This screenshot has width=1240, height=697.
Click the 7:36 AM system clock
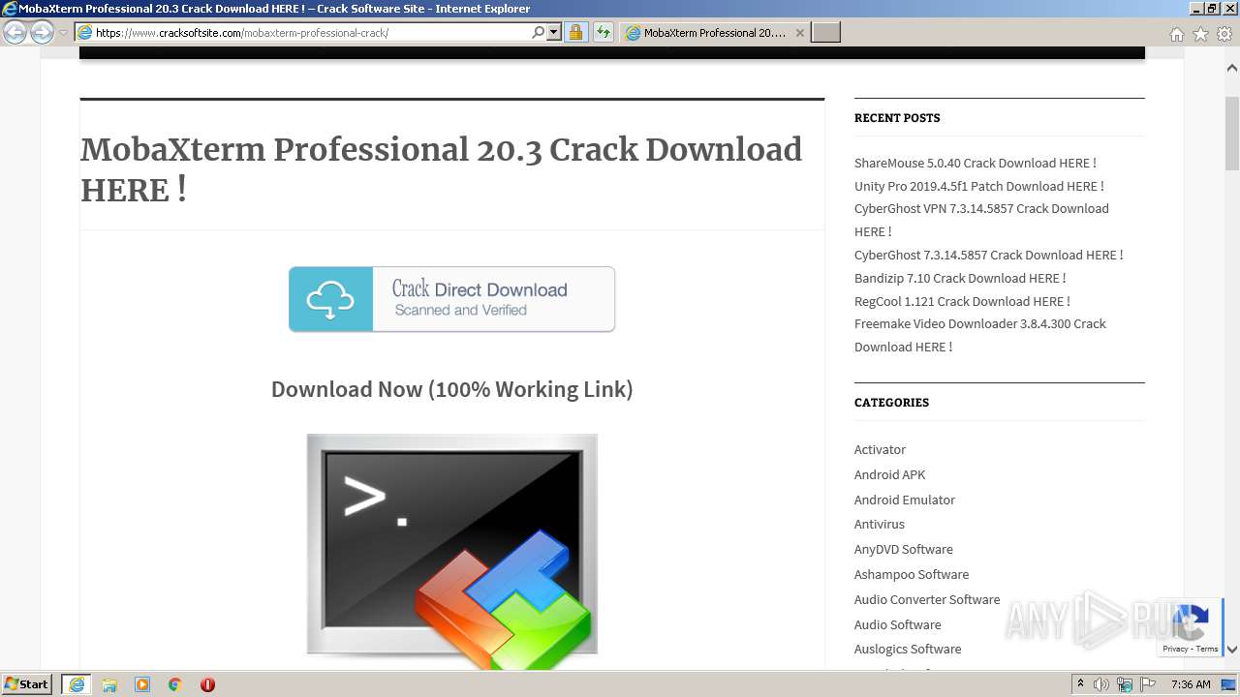click(x=1191, y=684)
